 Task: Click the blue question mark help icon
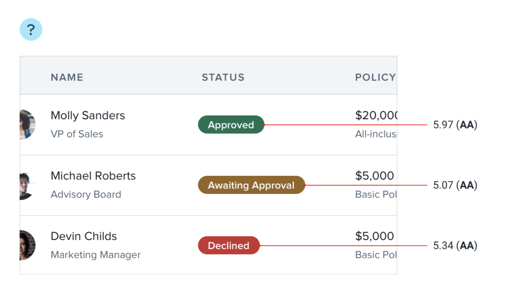pyautogui.click(x=31, y=29)
